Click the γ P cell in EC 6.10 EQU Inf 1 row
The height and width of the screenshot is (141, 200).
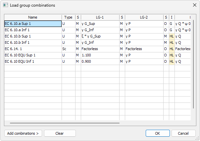pos(144,61)
